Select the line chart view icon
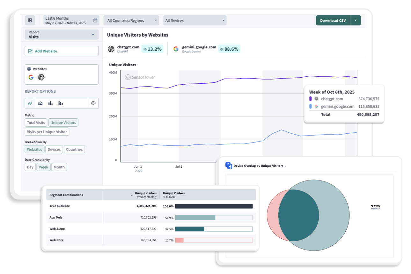411x274 pixels. coord(30,103)
